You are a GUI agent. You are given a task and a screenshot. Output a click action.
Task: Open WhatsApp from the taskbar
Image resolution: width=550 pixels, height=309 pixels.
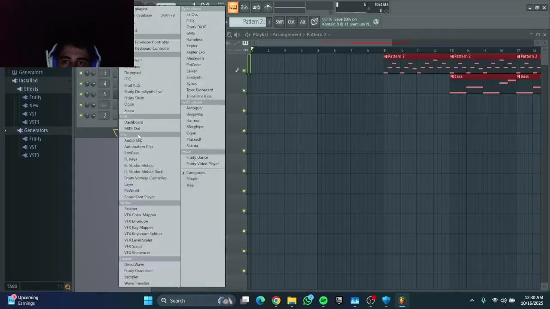tap(308, 301)
